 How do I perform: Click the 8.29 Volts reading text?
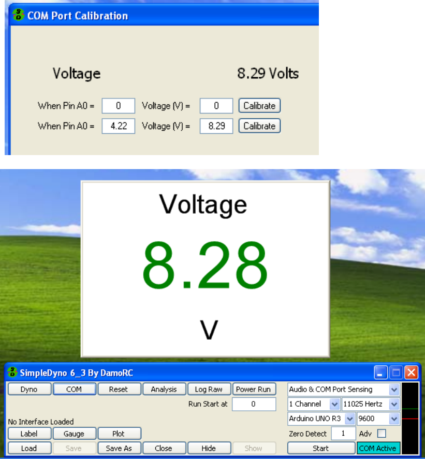pos(268,73)
